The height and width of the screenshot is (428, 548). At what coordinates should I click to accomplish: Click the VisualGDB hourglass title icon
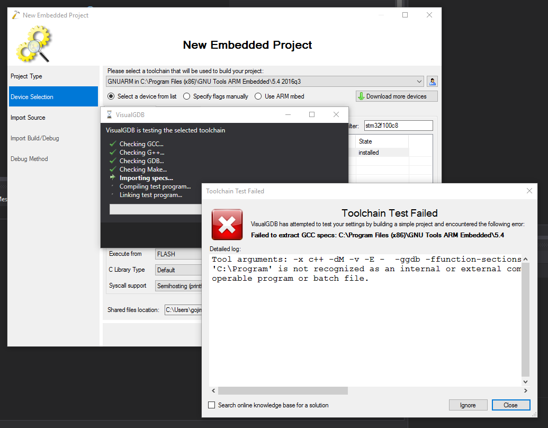pyautogui.click(x=109, y=115)
